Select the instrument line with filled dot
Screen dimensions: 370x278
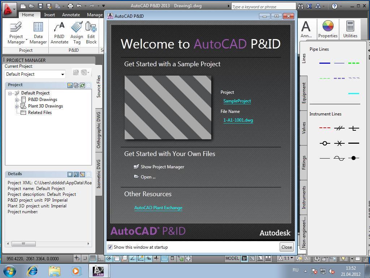coord(353,158)
